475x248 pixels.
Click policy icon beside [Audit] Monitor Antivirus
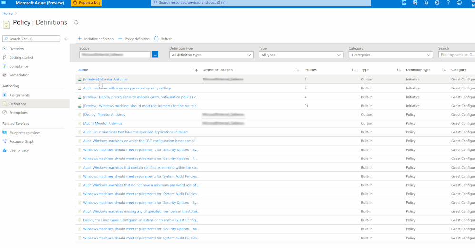tap(79, 123)
